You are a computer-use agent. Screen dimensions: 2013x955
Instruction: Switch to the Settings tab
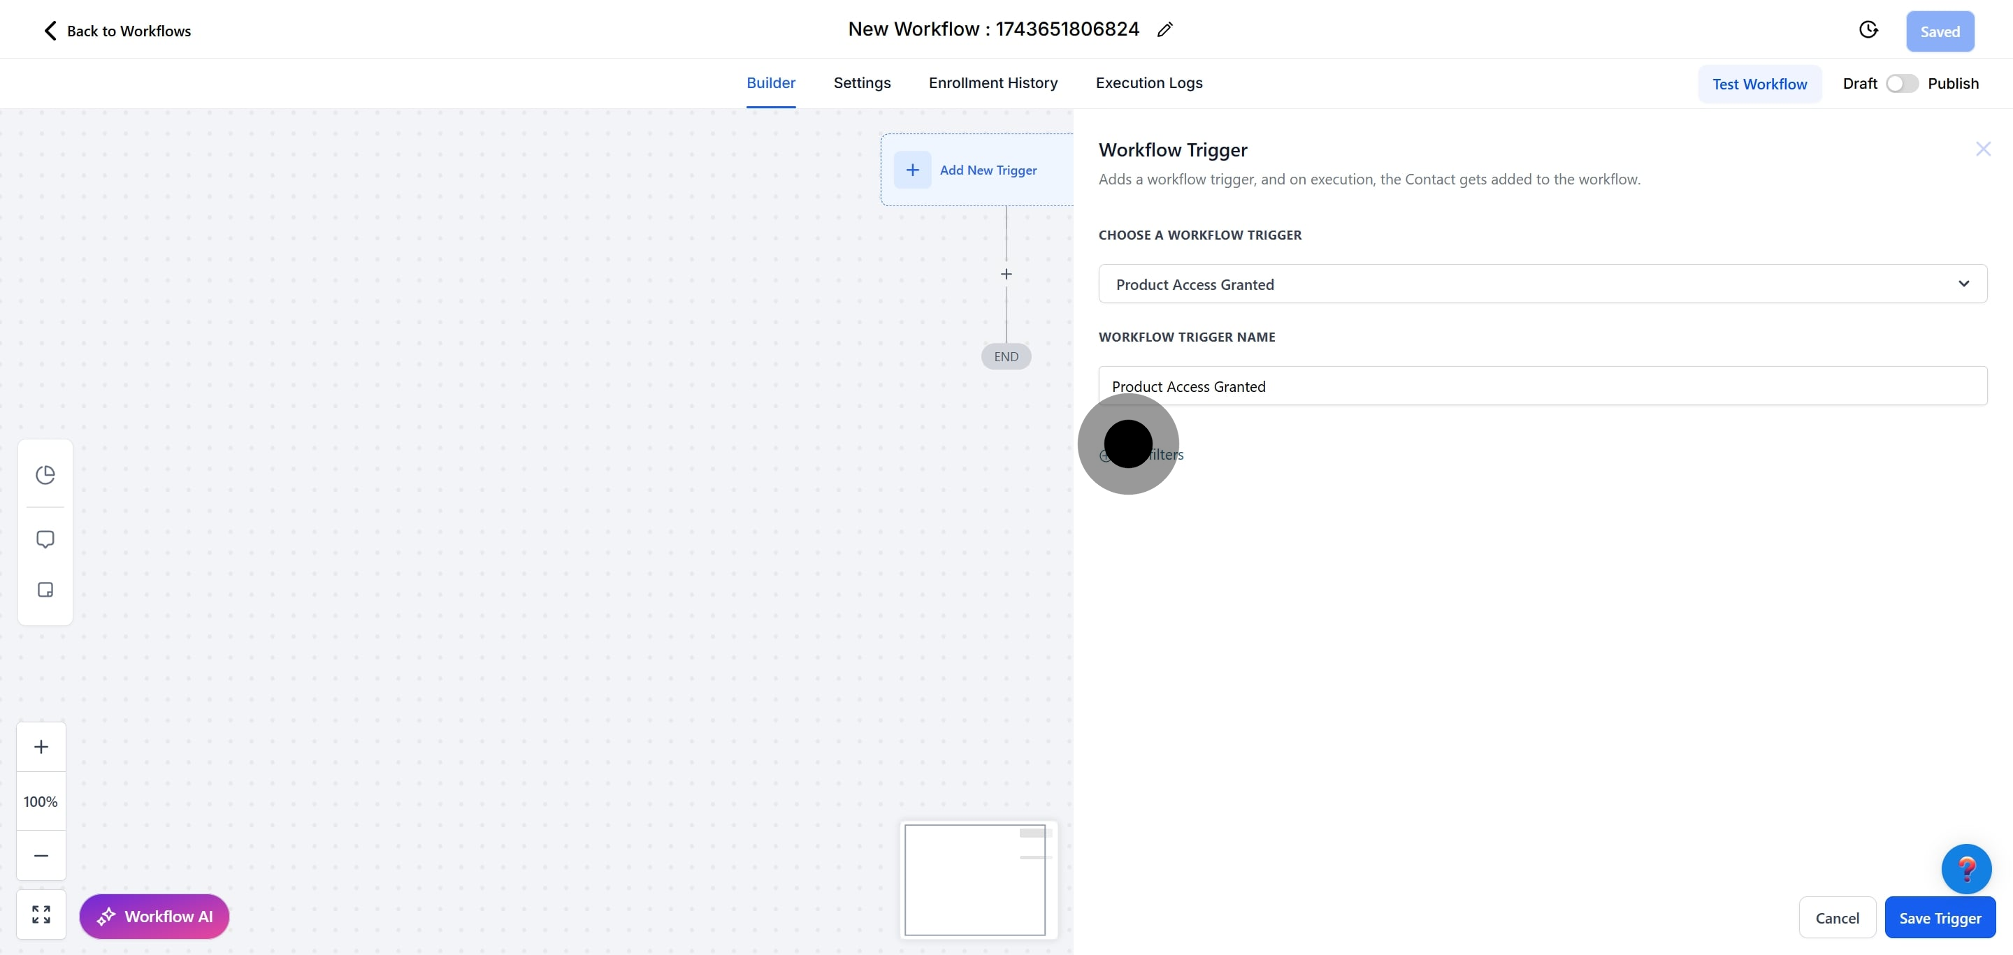click(x=861, y=82)
